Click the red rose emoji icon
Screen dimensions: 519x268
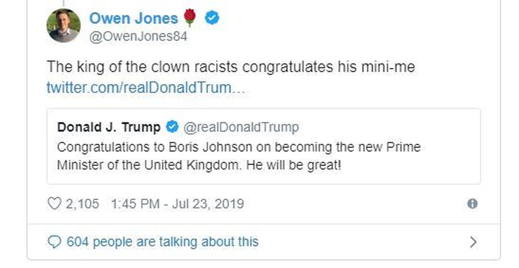click(190, 18)
